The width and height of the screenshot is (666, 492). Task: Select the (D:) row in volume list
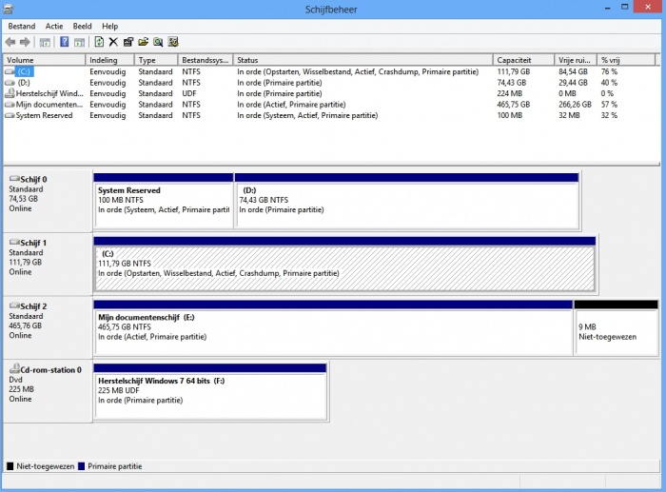(24, 83)
